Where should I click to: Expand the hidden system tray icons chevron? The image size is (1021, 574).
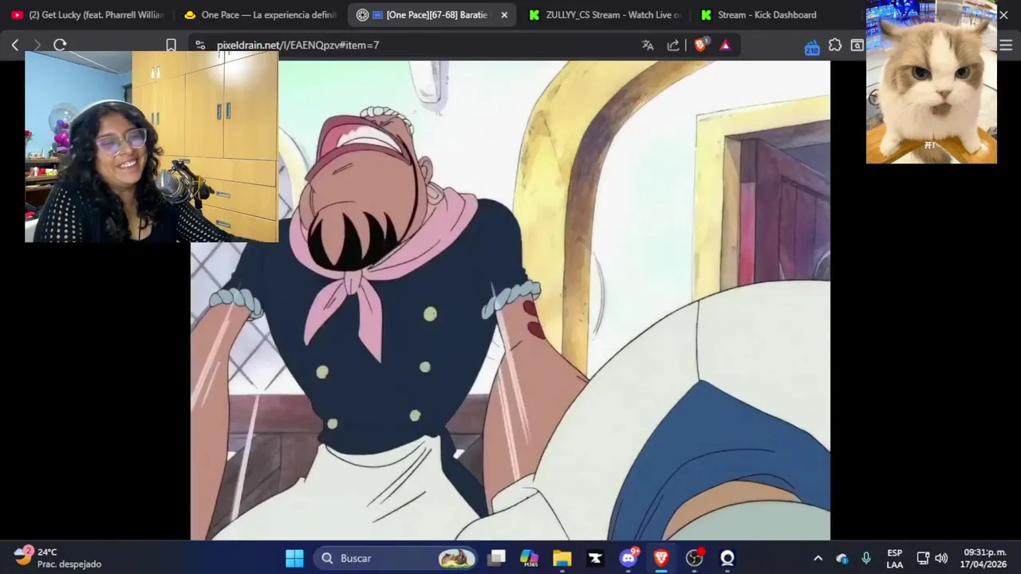coord(818,558)
